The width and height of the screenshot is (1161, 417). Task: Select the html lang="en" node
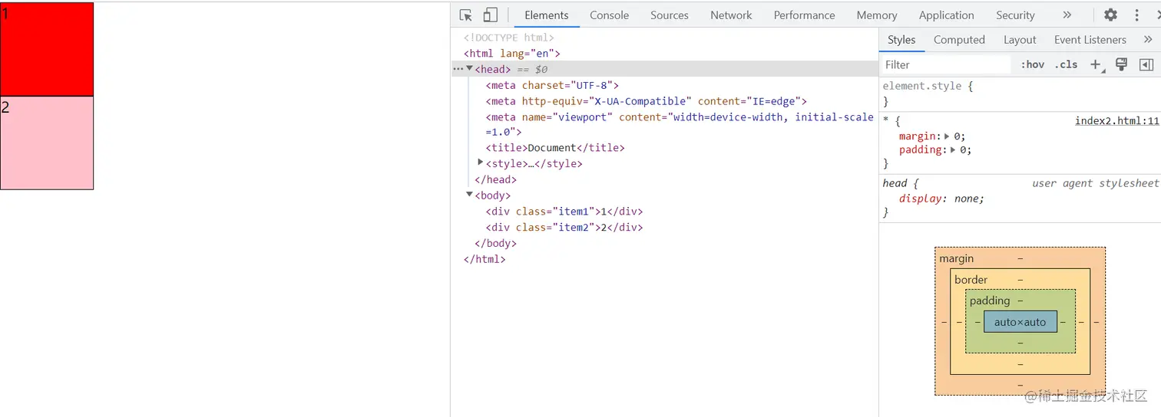coord(511,54)
